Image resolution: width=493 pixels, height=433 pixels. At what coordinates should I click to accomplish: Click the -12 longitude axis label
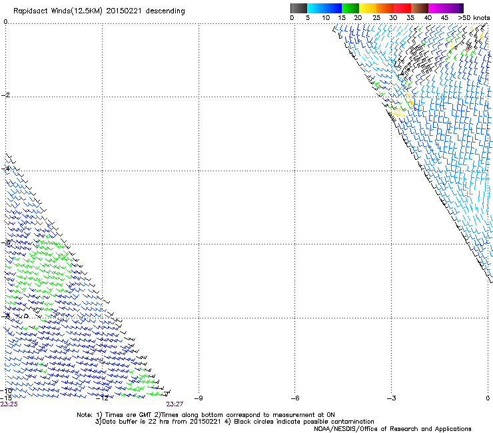102,398
